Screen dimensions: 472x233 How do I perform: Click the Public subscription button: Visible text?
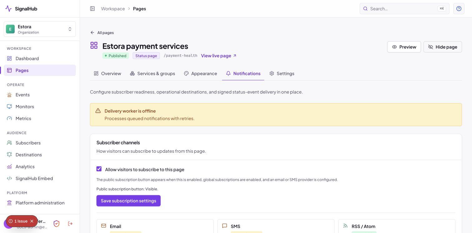coord(127,189)
